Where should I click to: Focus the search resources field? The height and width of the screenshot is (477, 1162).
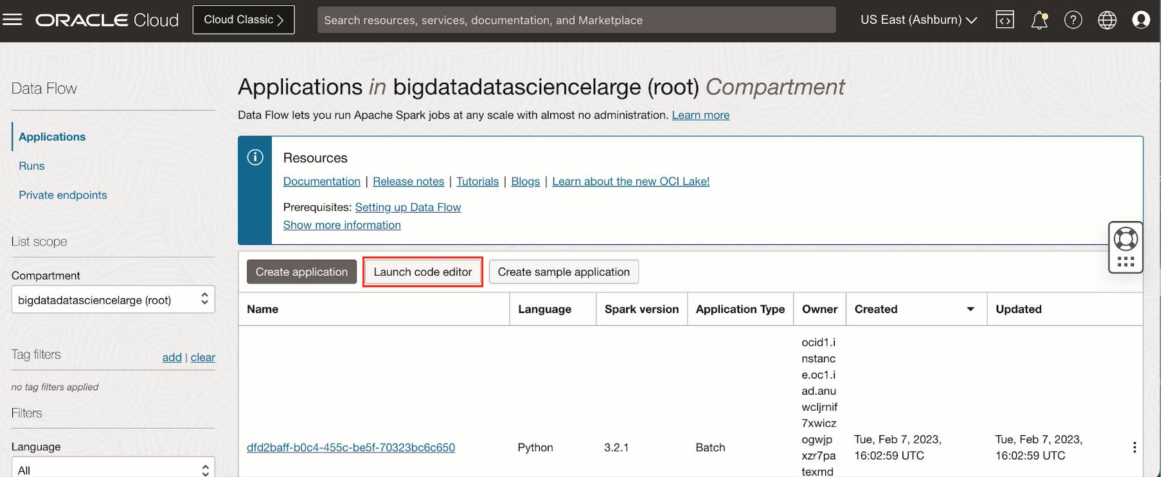click(x=577, y=20)
